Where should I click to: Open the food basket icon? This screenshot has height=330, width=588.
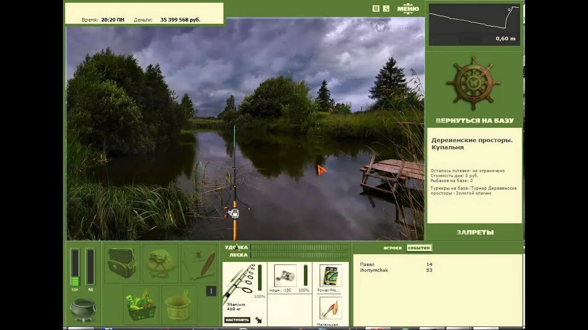[x=141, y=305]
